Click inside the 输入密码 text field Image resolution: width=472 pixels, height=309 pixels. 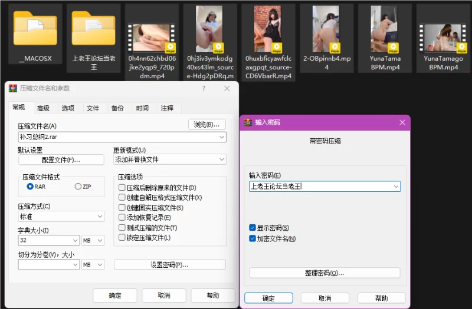[319, 187]
